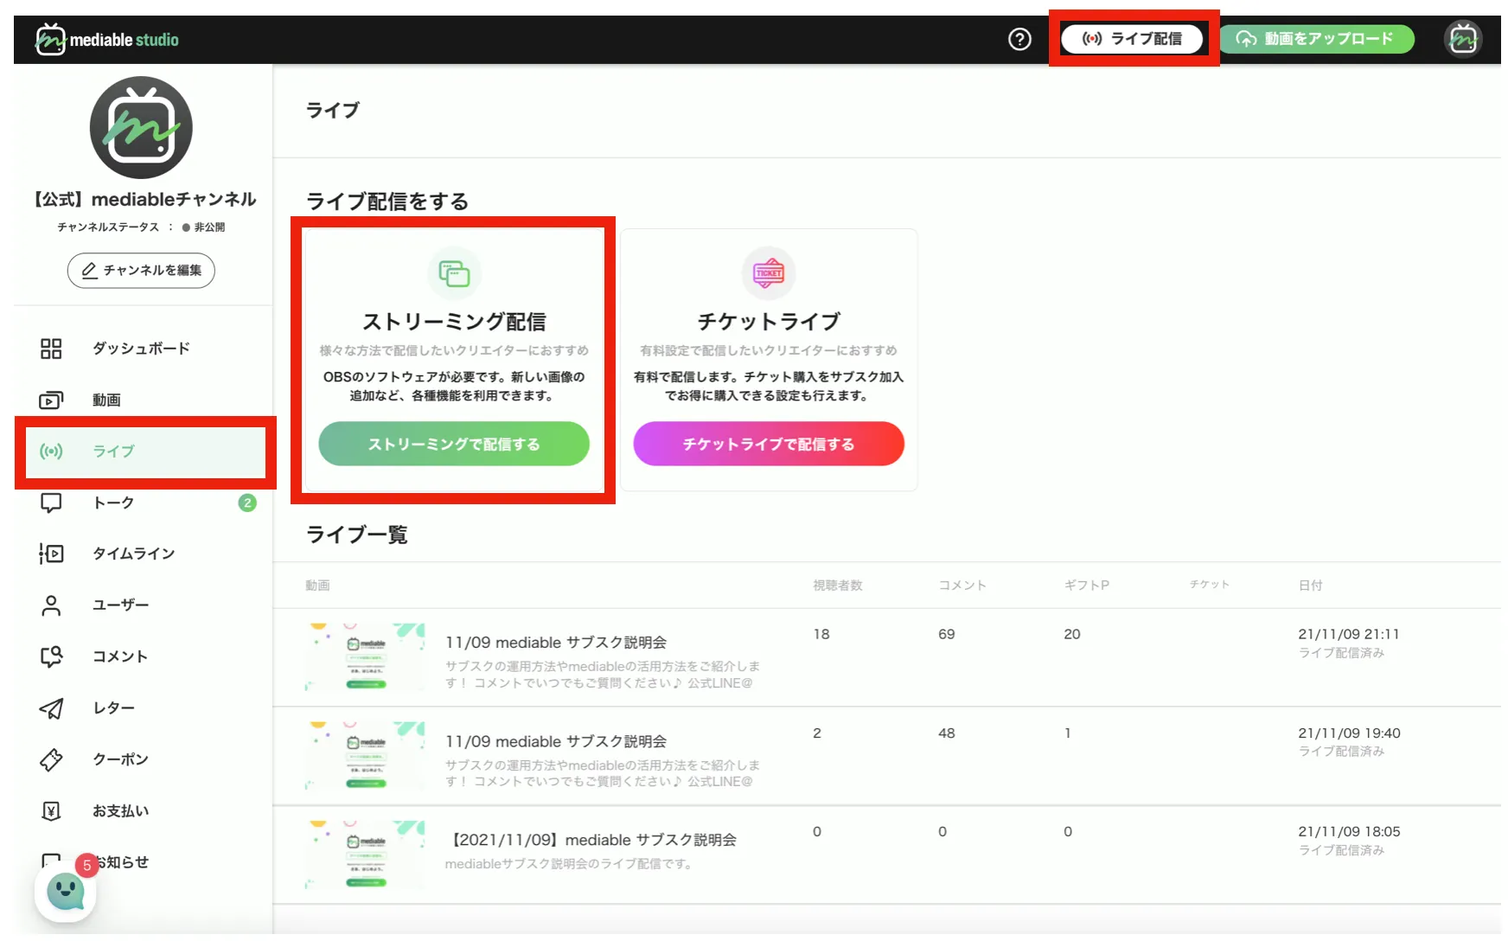Click the お支払い yen icon

click(x=51, y=811)
